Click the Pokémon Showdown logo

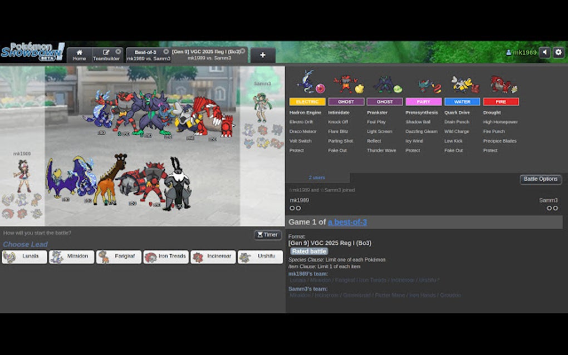33,52
